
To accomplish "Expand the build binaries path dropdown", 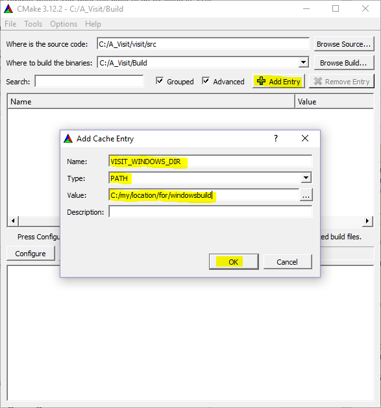I will [303, 62].
